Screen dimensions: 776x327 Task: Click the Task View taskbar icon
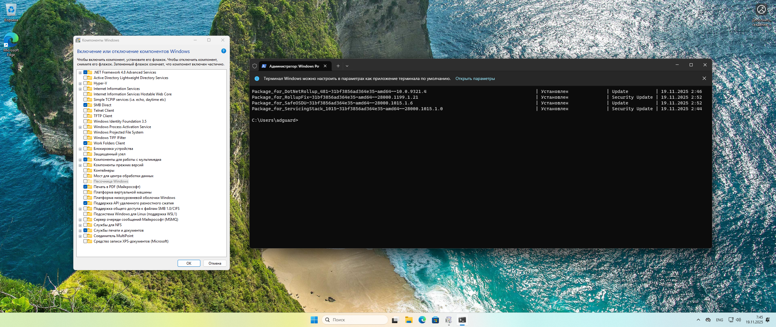(395, 320)
